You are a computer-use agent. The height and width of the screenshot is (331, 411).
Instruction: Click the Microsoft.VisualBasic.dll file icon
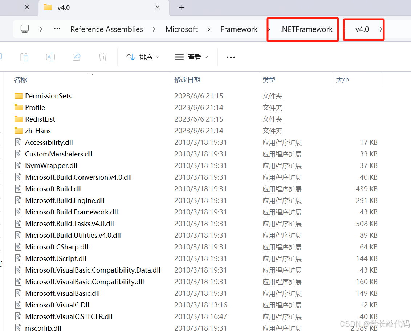(19, 293)
